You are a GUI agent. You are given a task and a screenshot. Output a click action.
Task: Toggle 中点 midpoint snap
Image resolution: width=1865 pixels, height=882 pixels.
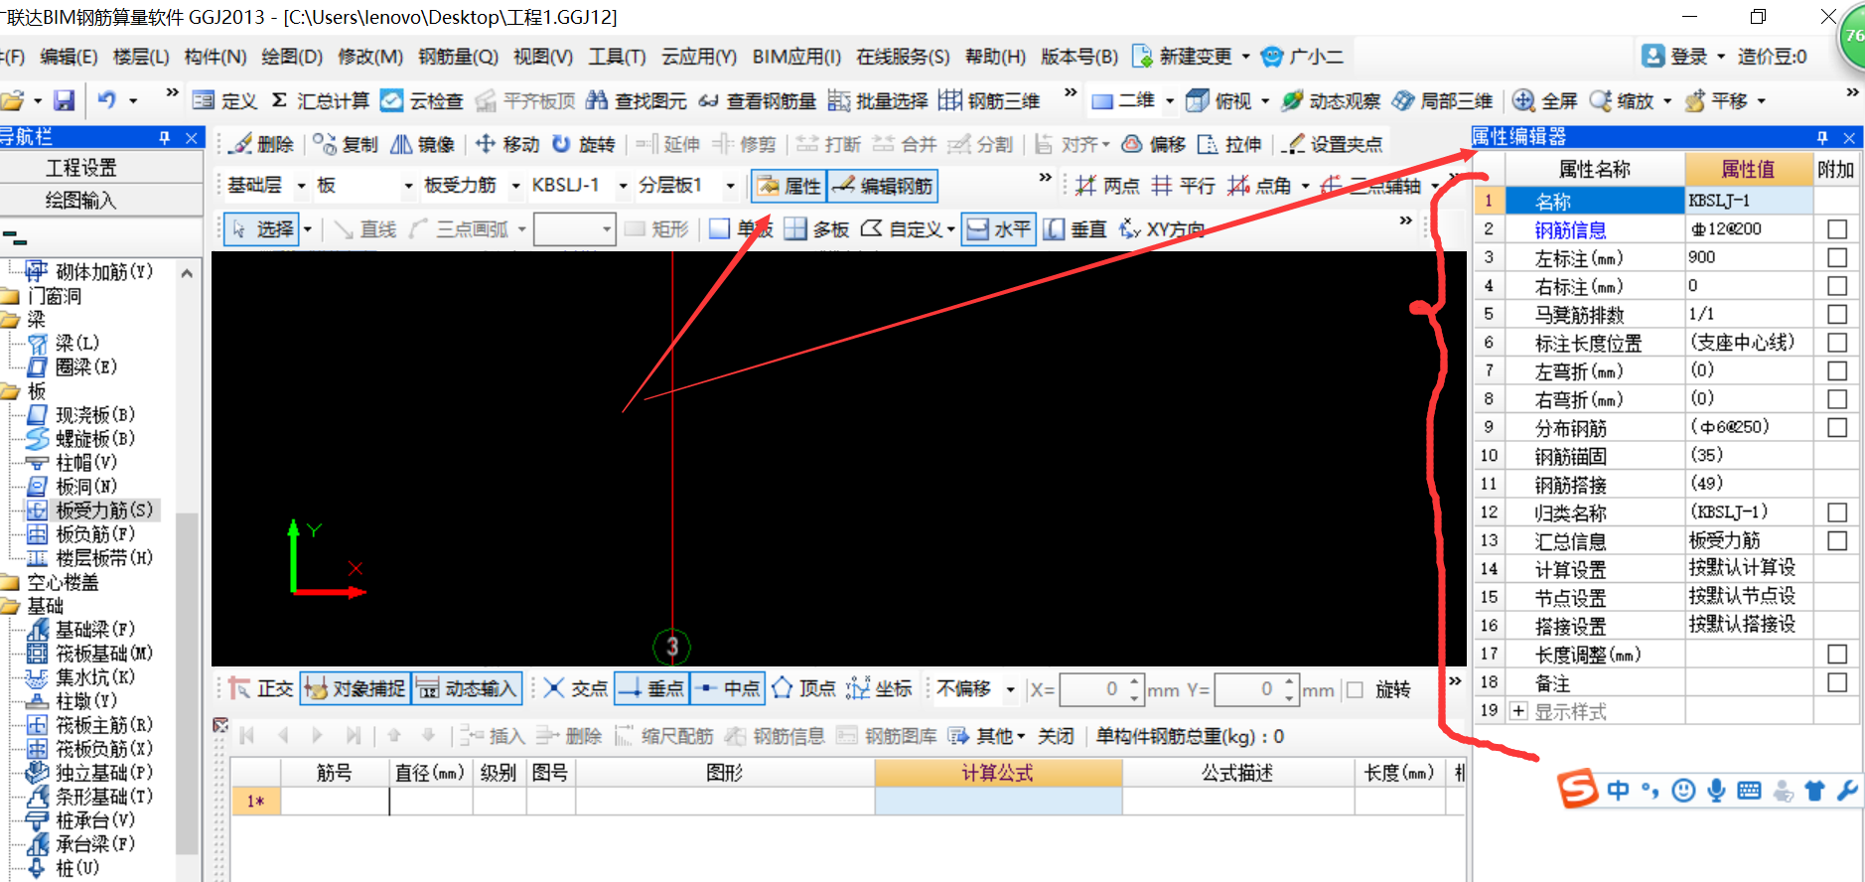point(727,688)
